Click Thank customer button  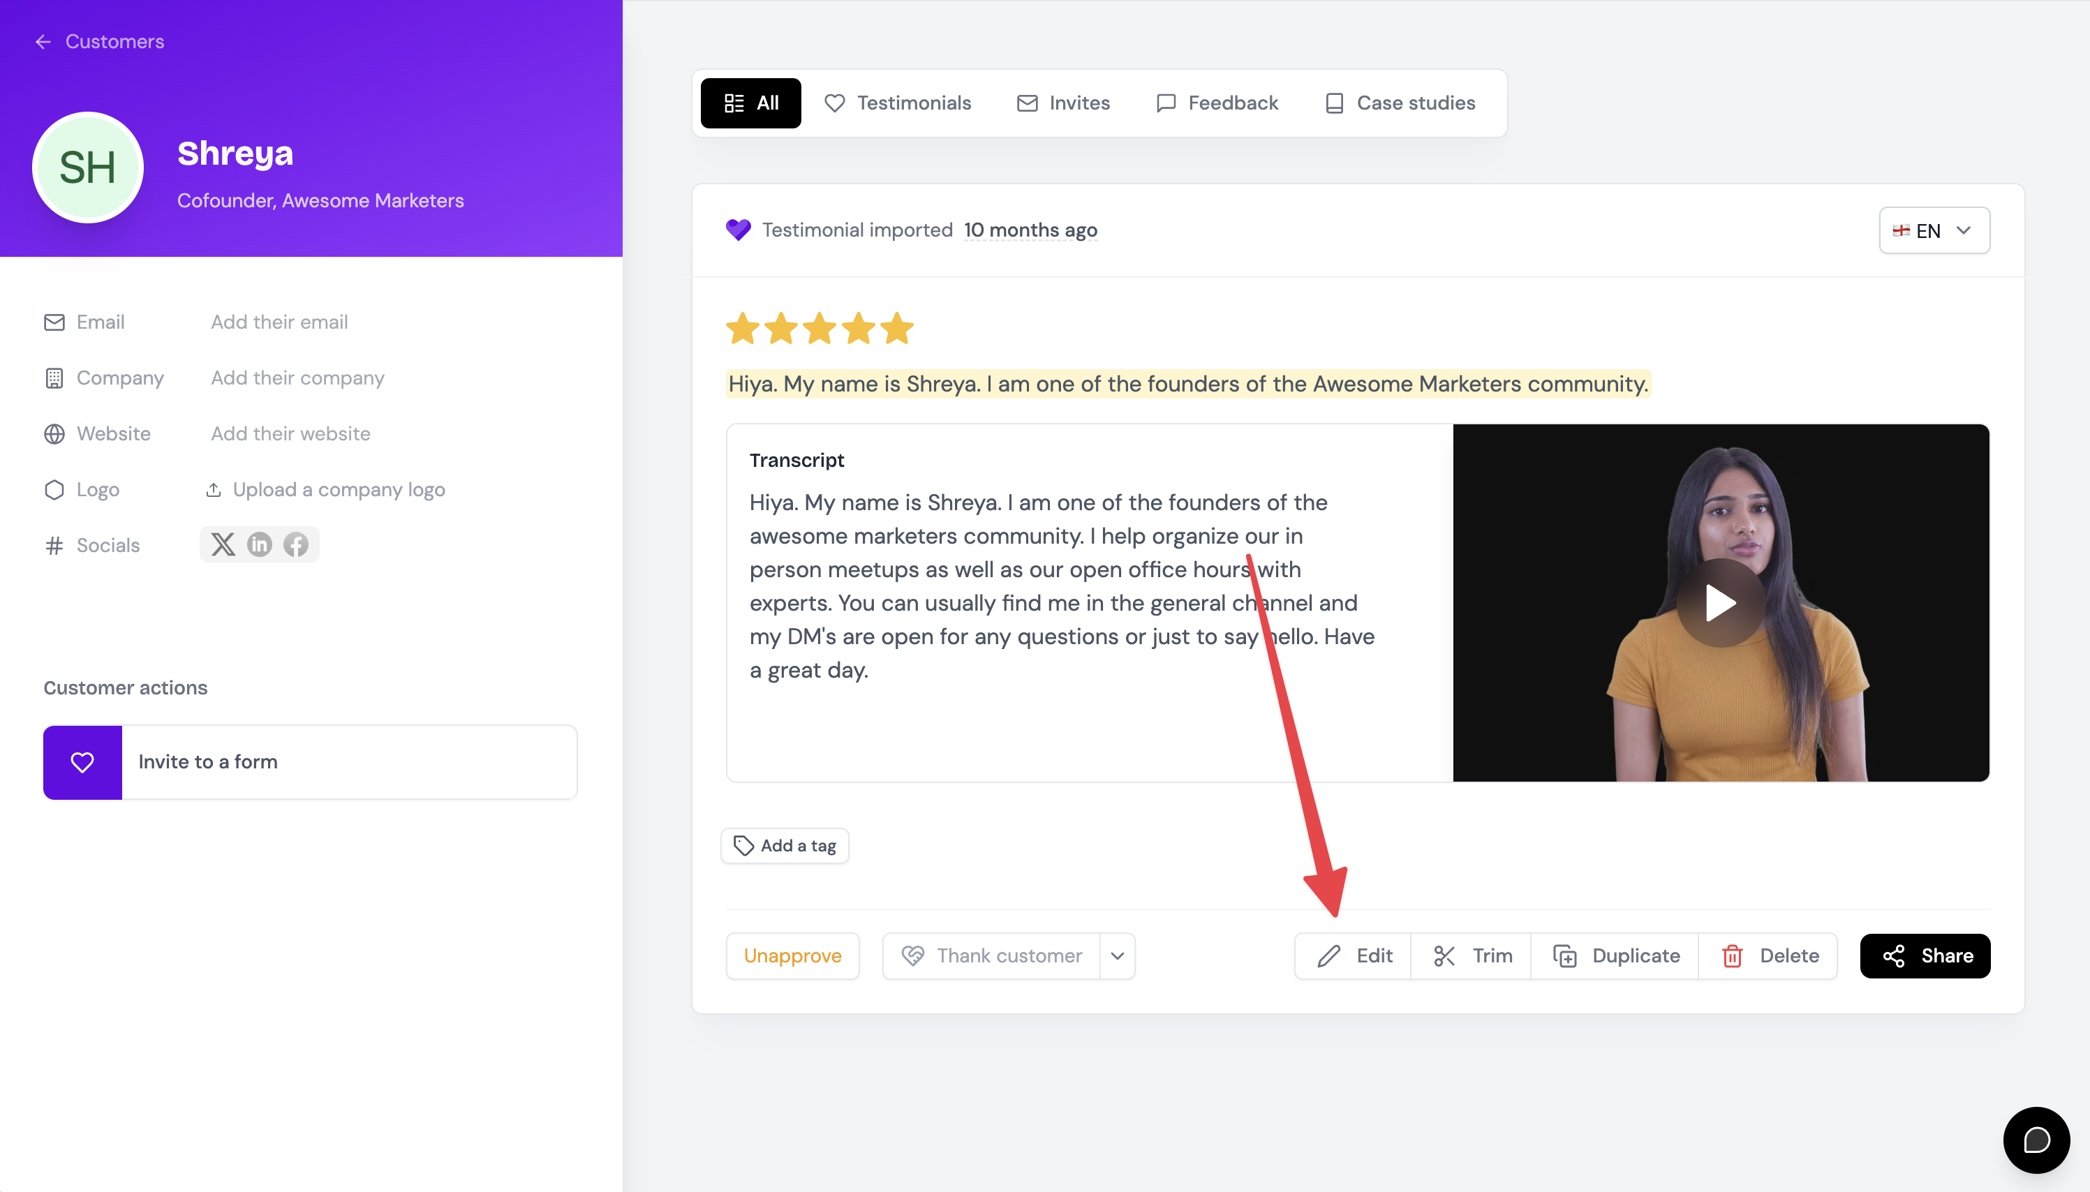(991, 956)
